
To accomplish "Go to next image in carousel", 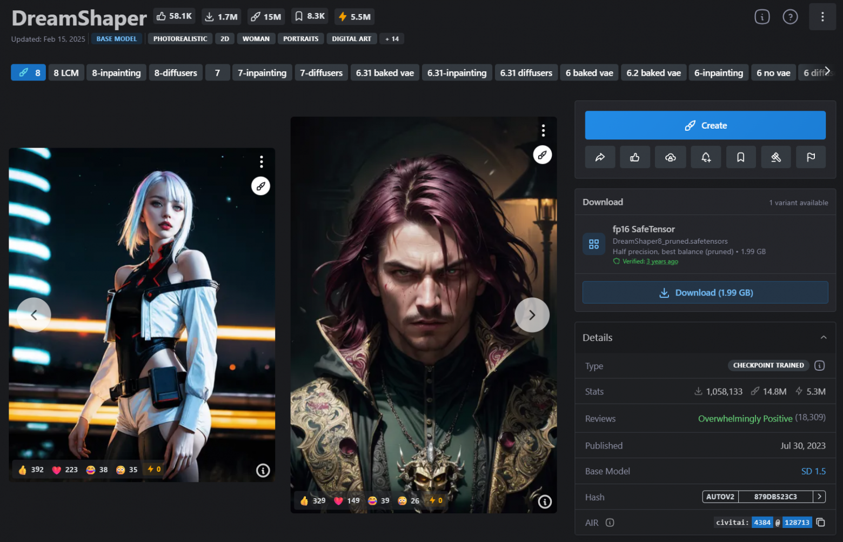I will 532,315.
